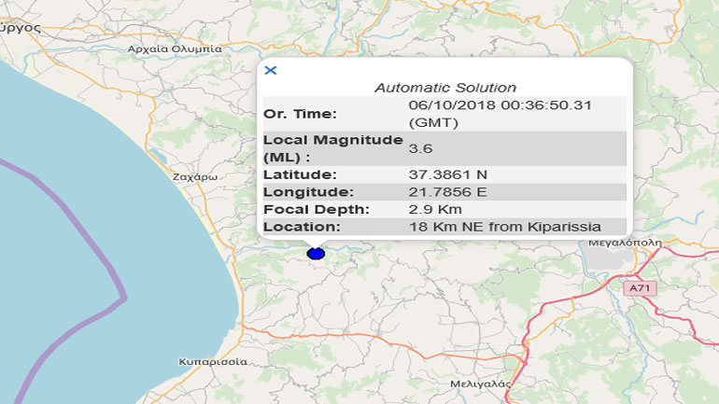Viewport: 719px width, 404px height.
Task: Click the blue earthquake epicenter marker
Action: [x=316, y=253]
